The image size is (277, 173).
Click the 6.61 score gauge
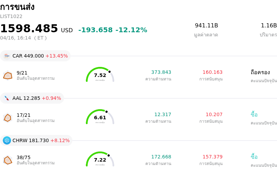pos(100,117)
